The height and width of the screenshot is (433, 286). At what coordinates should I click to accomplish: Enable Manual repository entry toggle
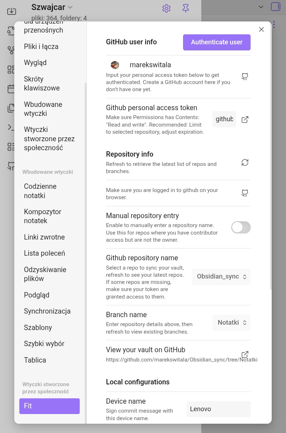[x=241, y=227]
